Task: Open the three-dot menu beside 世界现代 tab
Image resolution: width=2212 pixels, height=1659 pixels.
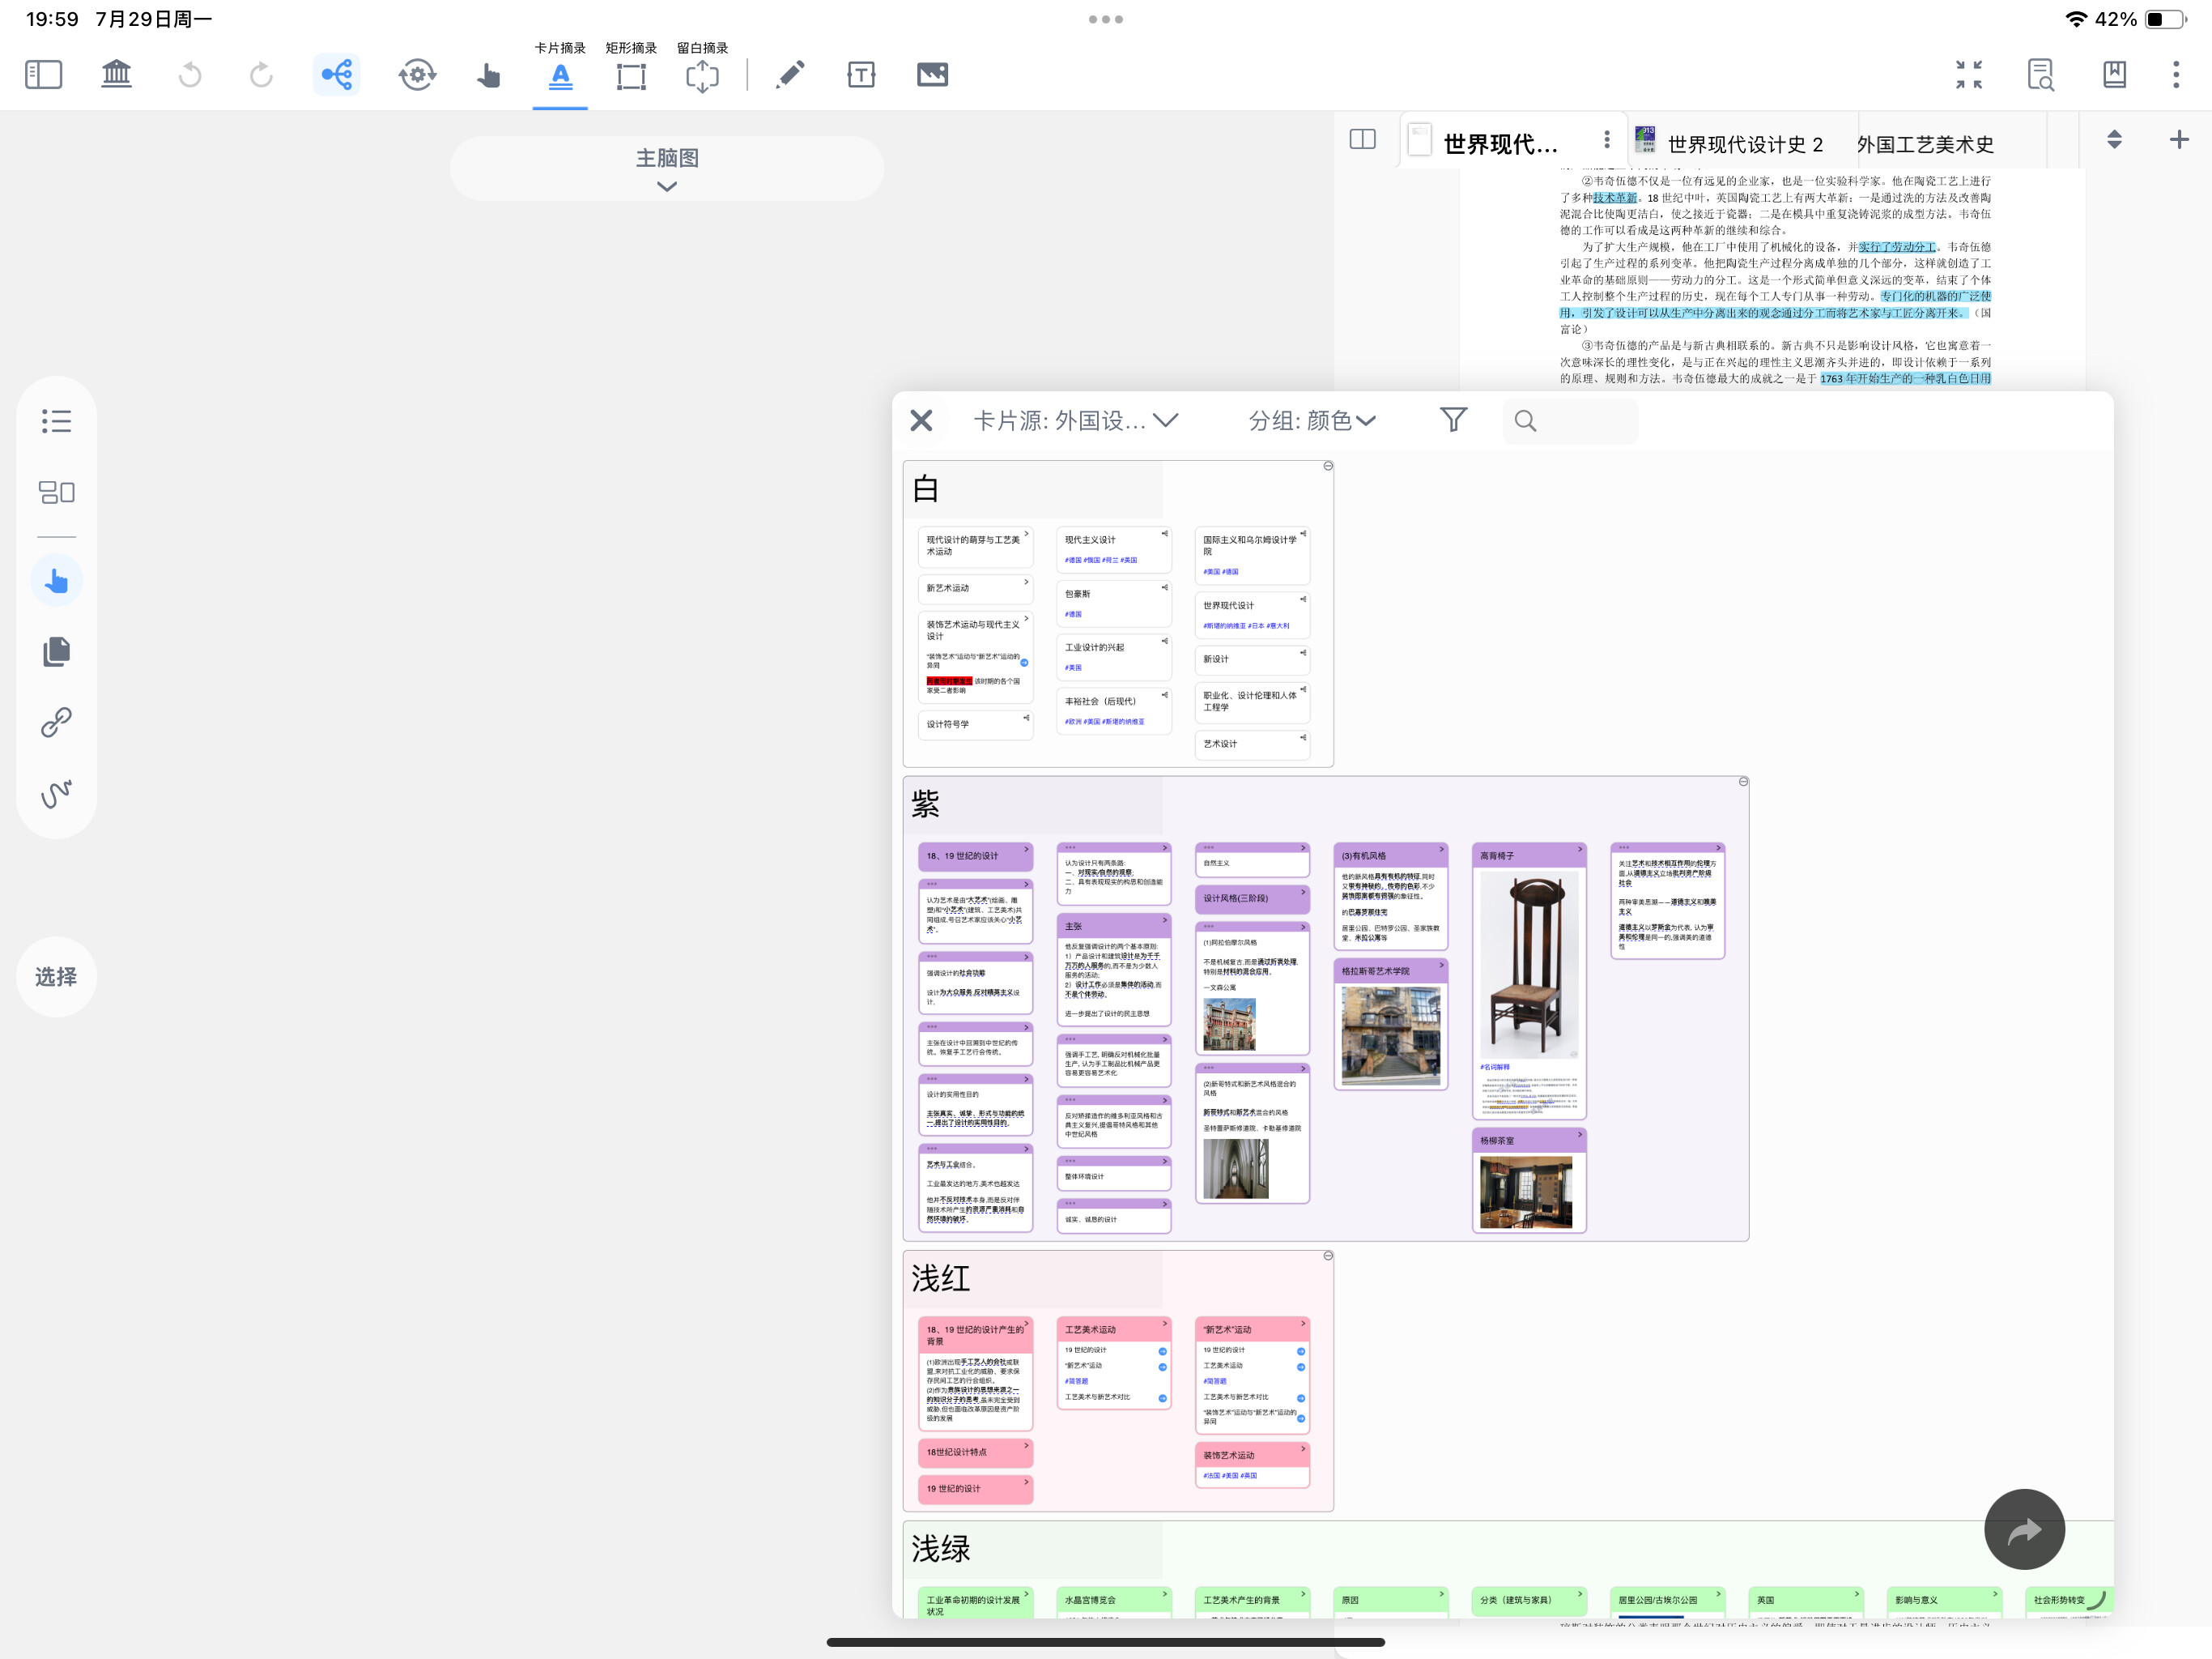Action: pyautogui.click(x=1607, y=139)
